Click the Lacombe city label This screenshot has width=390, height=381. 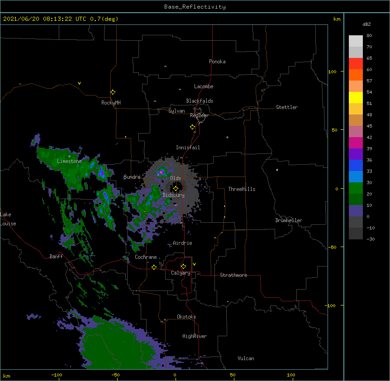204,86
